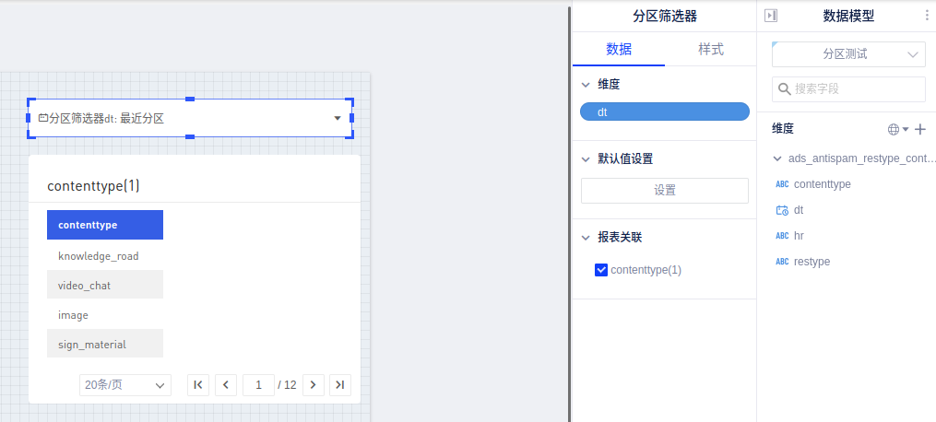Select the dt dimension pill

(664, 111)
